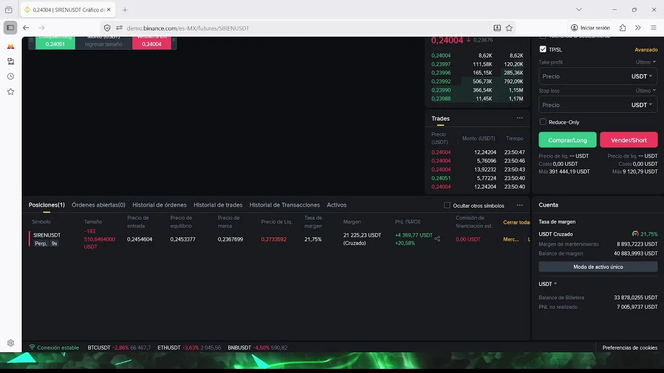This screenshot has height=373, width=664.
Task: Click the Ingresar tamaño amount field
Action: [104, 44]
